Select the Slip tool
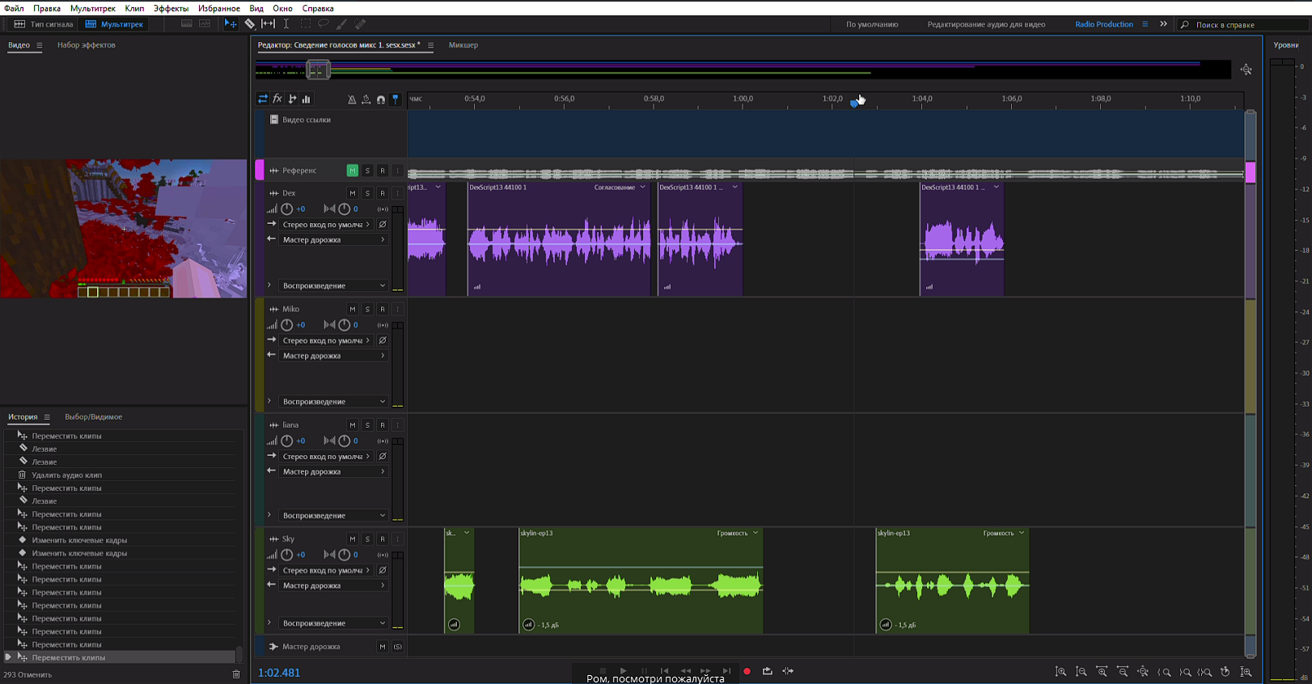This screenshot has height=684, width=1312. [268, 24]
